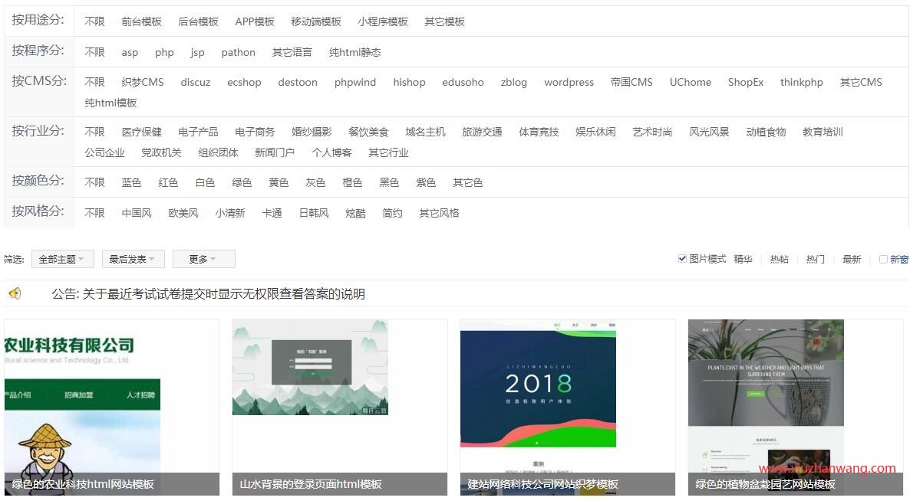
Task: Select 电子商务 industry filter
Action: [x=255, y=132]
